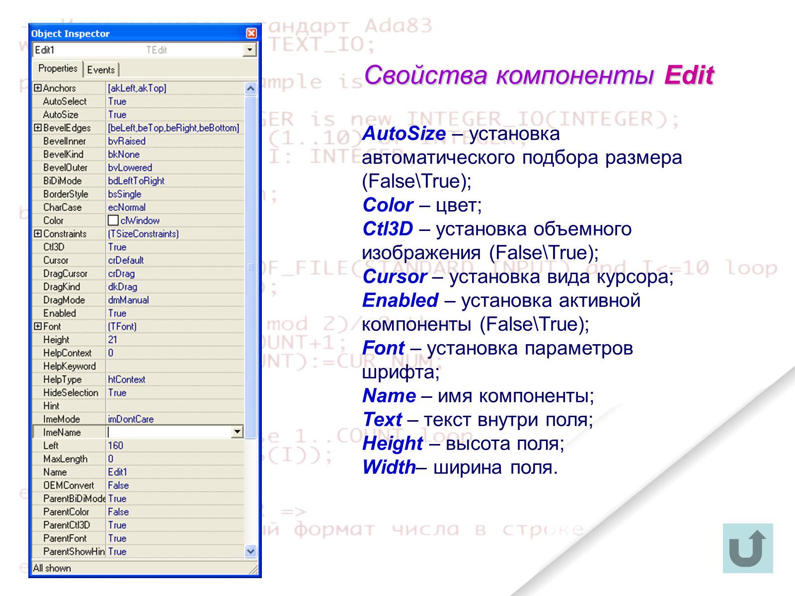
Task: Select the Ctl3D property name
Action: tap(54, 247)
